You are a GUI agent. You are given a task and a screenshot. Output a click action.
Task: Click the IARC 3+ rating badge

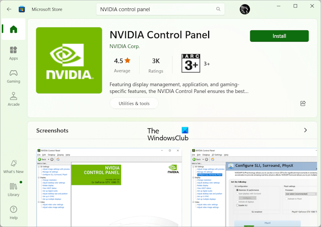click(x=191, y=63)
